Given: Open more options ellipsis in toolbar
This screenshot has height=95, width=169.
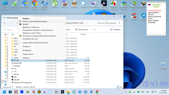Looking at the screenshot, I should coord(94,30).
